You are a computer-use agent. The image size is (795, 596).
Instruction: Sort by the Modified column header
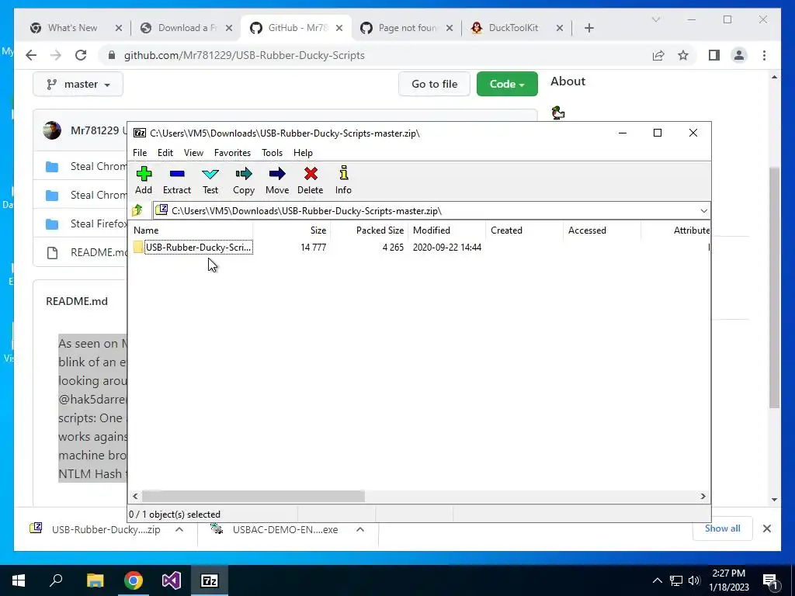tap(446, 230)
